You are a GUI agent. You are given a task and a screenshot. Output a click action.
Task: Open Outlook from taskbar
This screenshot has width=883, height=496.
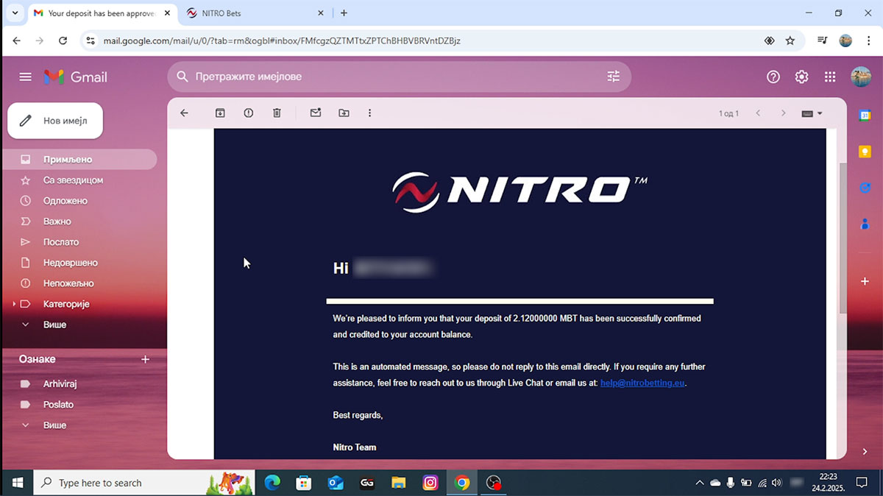[x=336, y=483]
